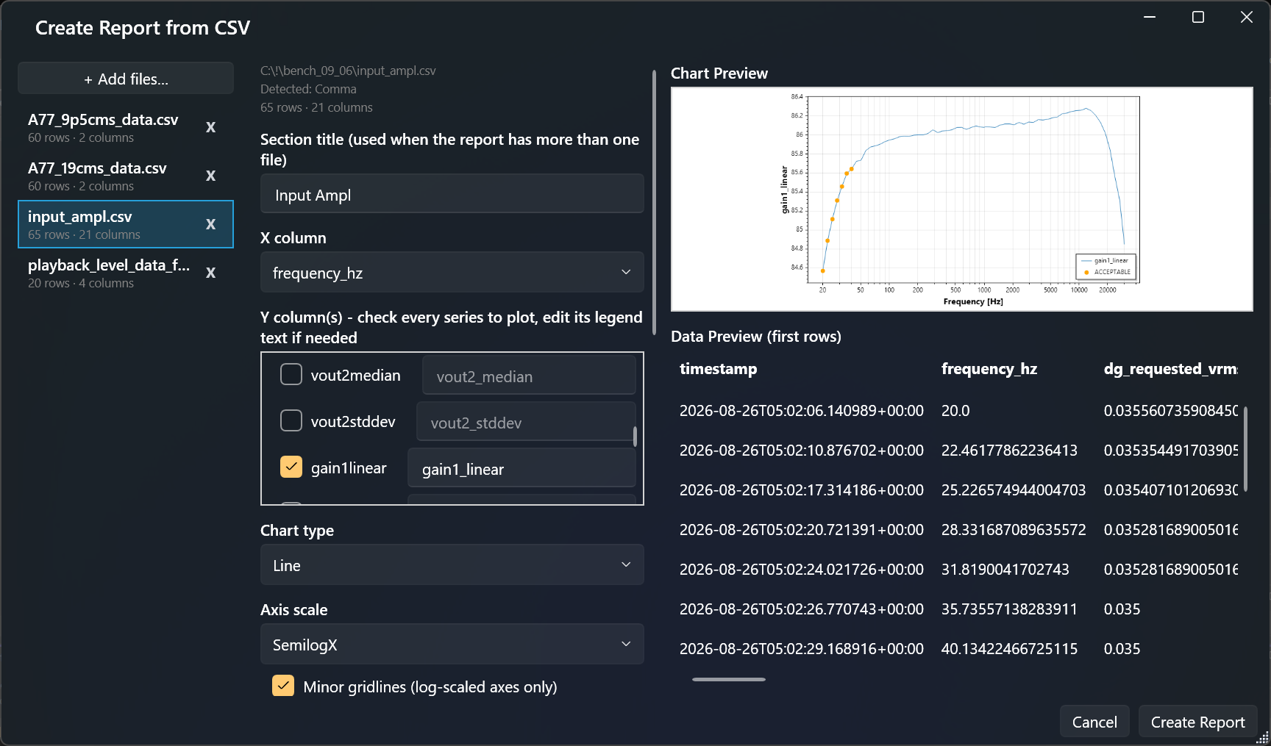
Task: Click the timestamp column header
Action: [718, 369]
